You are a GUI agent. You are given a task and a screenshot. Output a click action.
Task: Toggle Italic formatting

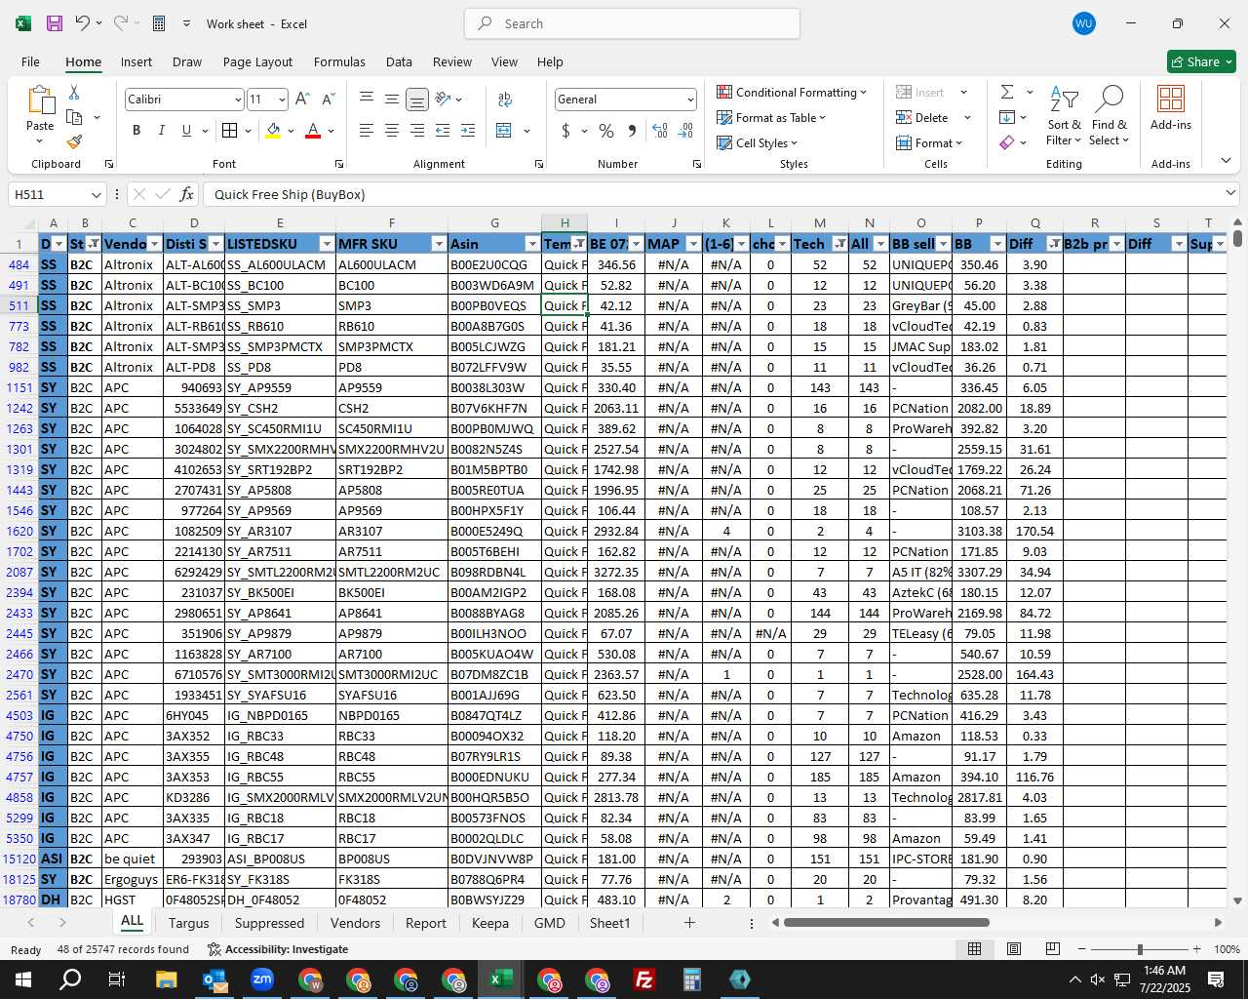[x=161, y=130]
